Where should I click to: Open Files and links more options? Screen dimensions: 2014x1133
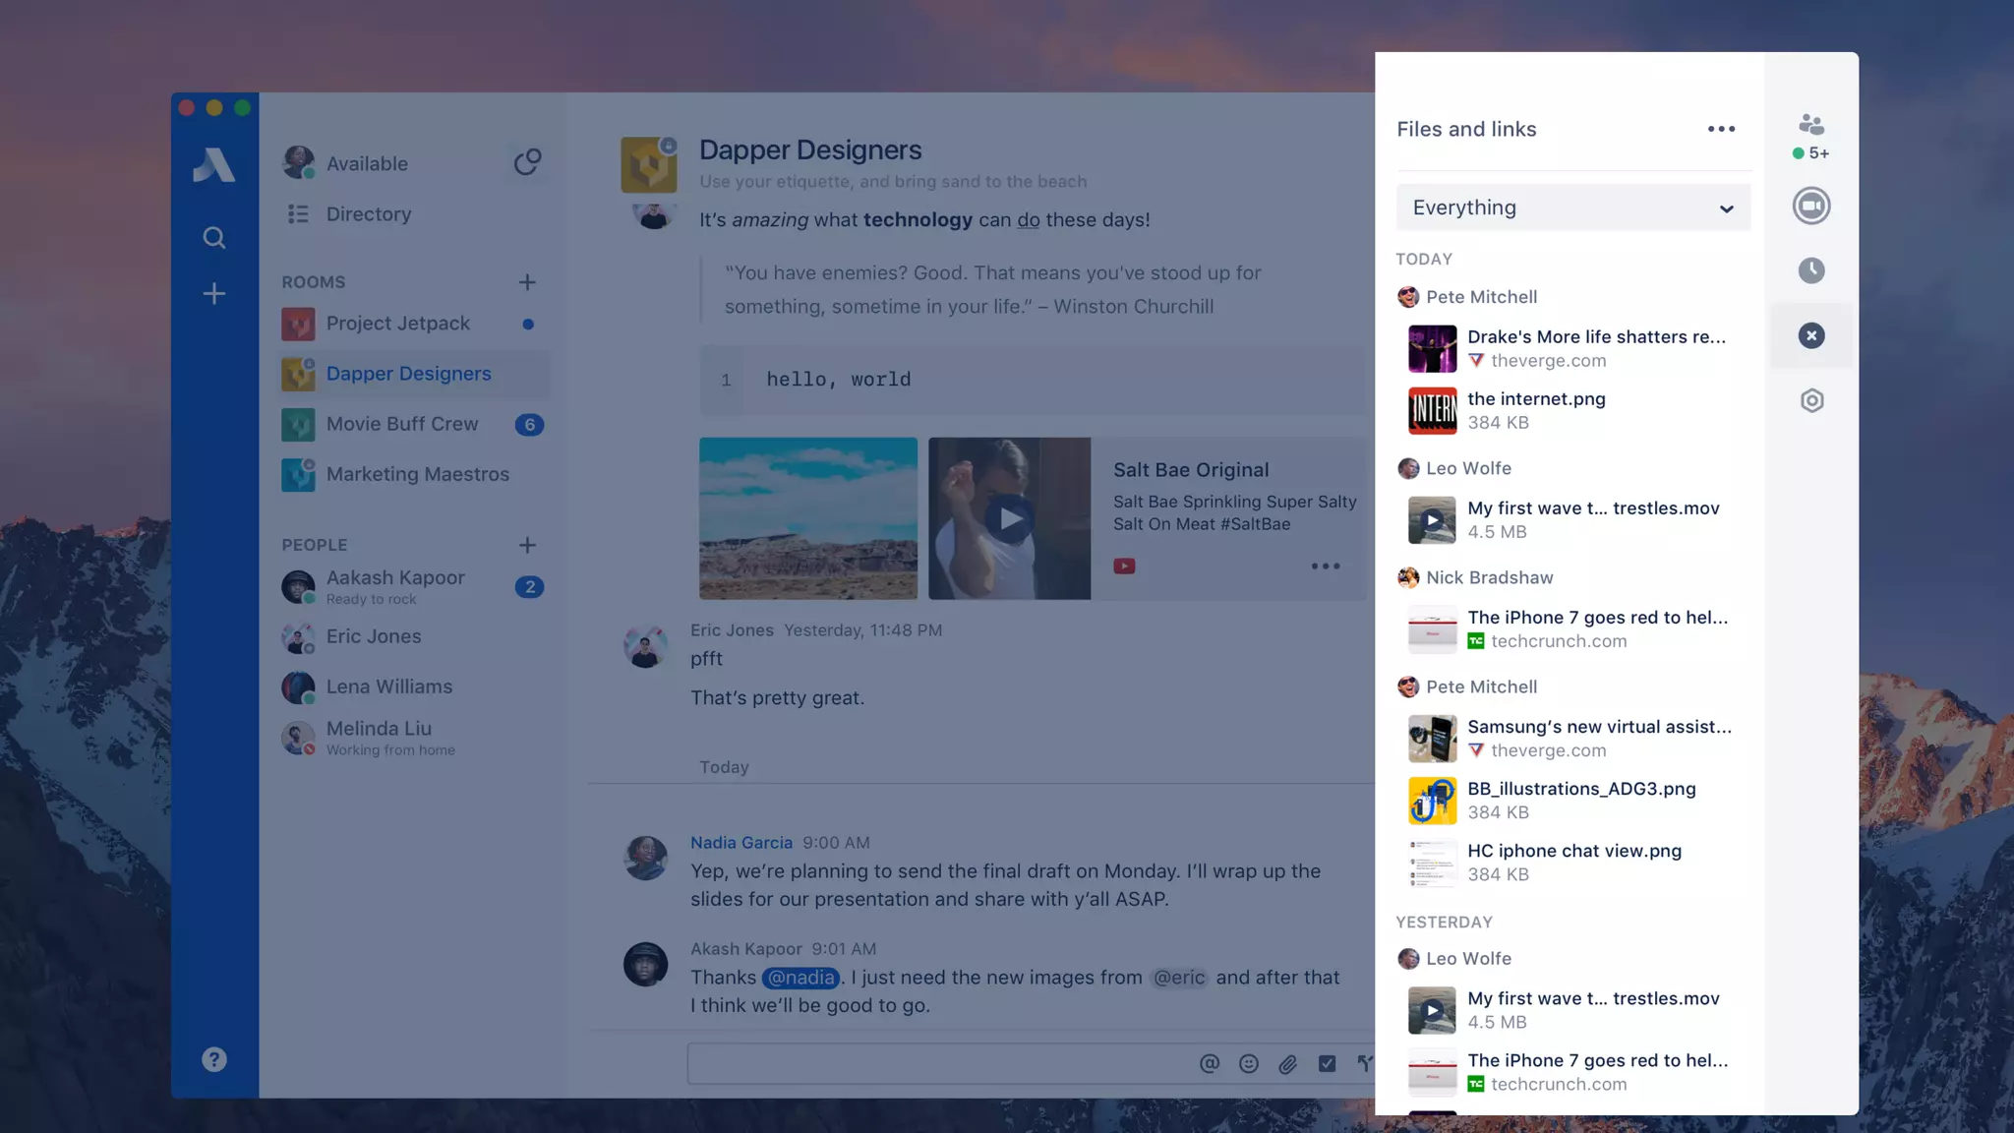point(1721,129)
